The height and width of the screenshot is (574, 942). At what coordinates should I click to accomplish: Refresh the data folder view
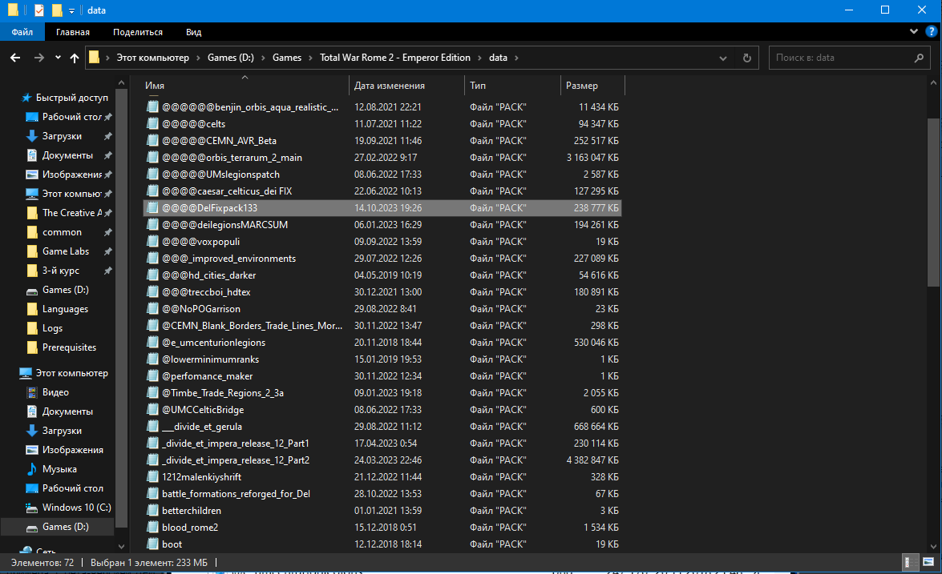[x=746, y=58]
